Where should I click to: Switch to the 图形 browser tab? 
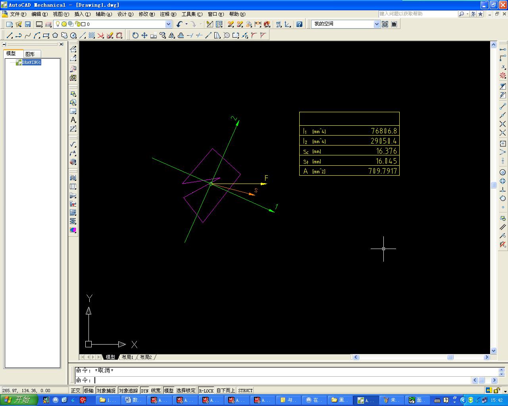click(x=30, y=54)
